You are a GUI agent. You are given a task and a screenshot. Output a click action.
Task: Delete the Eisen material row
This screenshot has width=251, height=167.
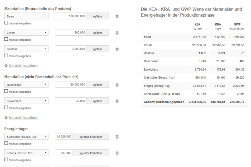coord(117,17)
